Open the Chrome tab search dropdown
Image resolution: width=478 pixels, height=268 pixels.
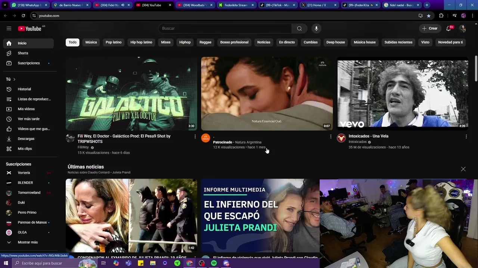coord(5,5)
